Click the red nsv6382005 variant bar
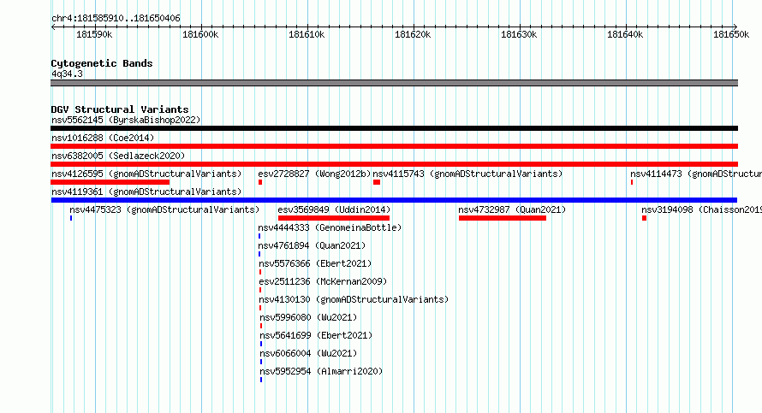The height and width of the screenshot is (413, 762). click(394, 164)
